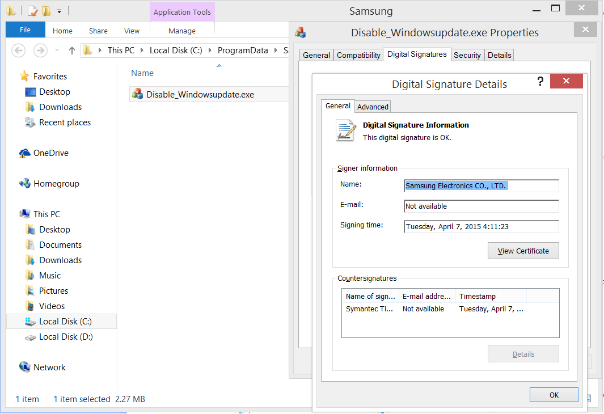Open the Home ribbon tab
Viewport: 604px width, 414px height.
pyautogui.click(x=62, y=31)
